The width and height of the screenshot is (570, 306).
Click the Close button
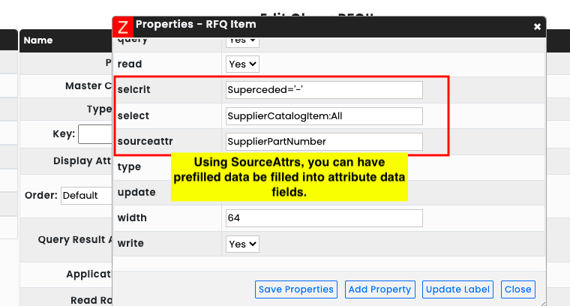(x=518, y=289)
